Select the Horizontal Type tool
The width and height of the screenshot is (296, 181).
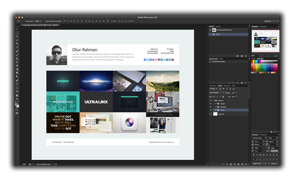(17, 84)
